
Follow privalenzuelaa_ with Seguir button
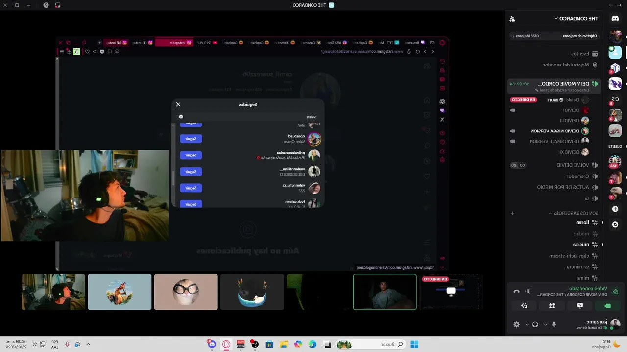(x=191, y=155)
